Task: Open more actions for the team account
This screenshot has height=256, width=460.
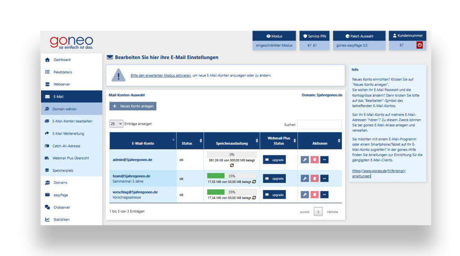Action: 324,179
